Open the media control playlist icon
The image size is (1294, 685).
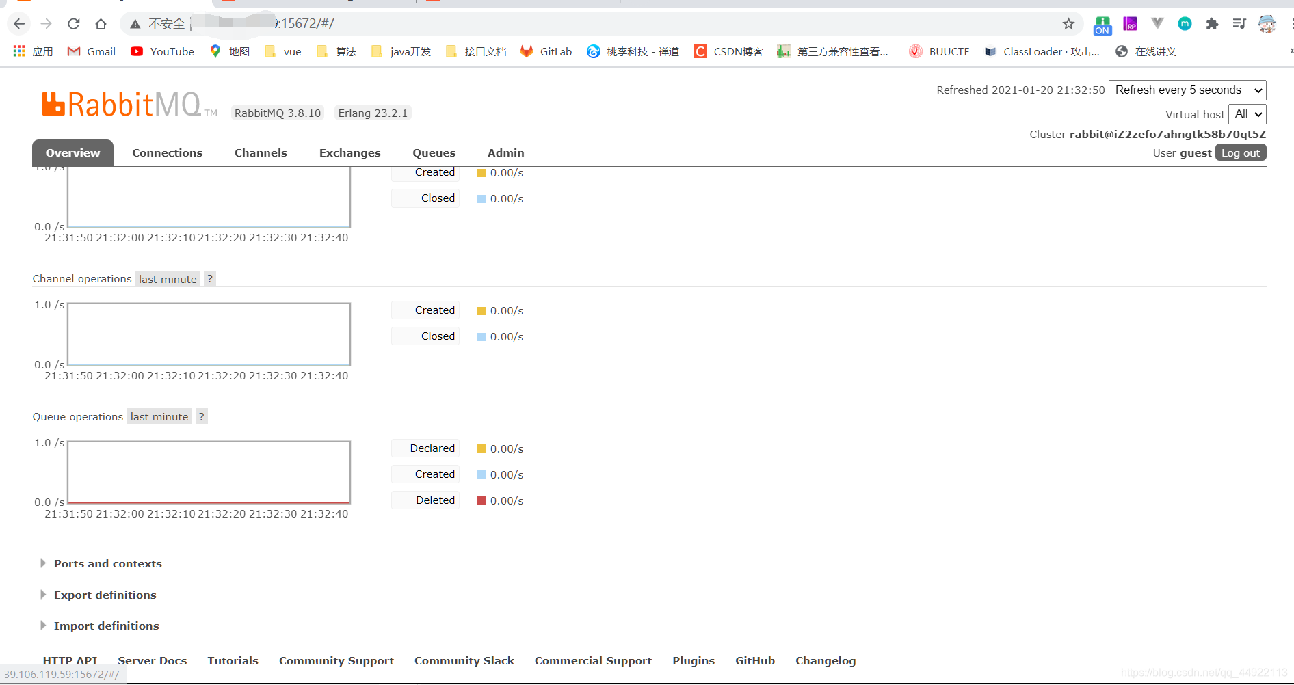click(1239, 24)
